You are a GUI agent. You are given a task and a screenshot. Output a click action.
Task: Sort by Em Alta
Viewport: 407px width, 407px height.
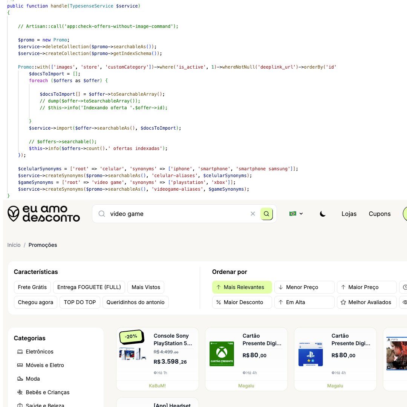tap(304, 302)
